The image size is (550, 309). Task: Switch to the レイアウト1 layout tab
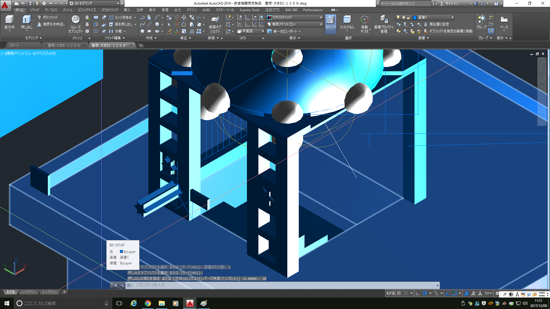tap(29, 292)
